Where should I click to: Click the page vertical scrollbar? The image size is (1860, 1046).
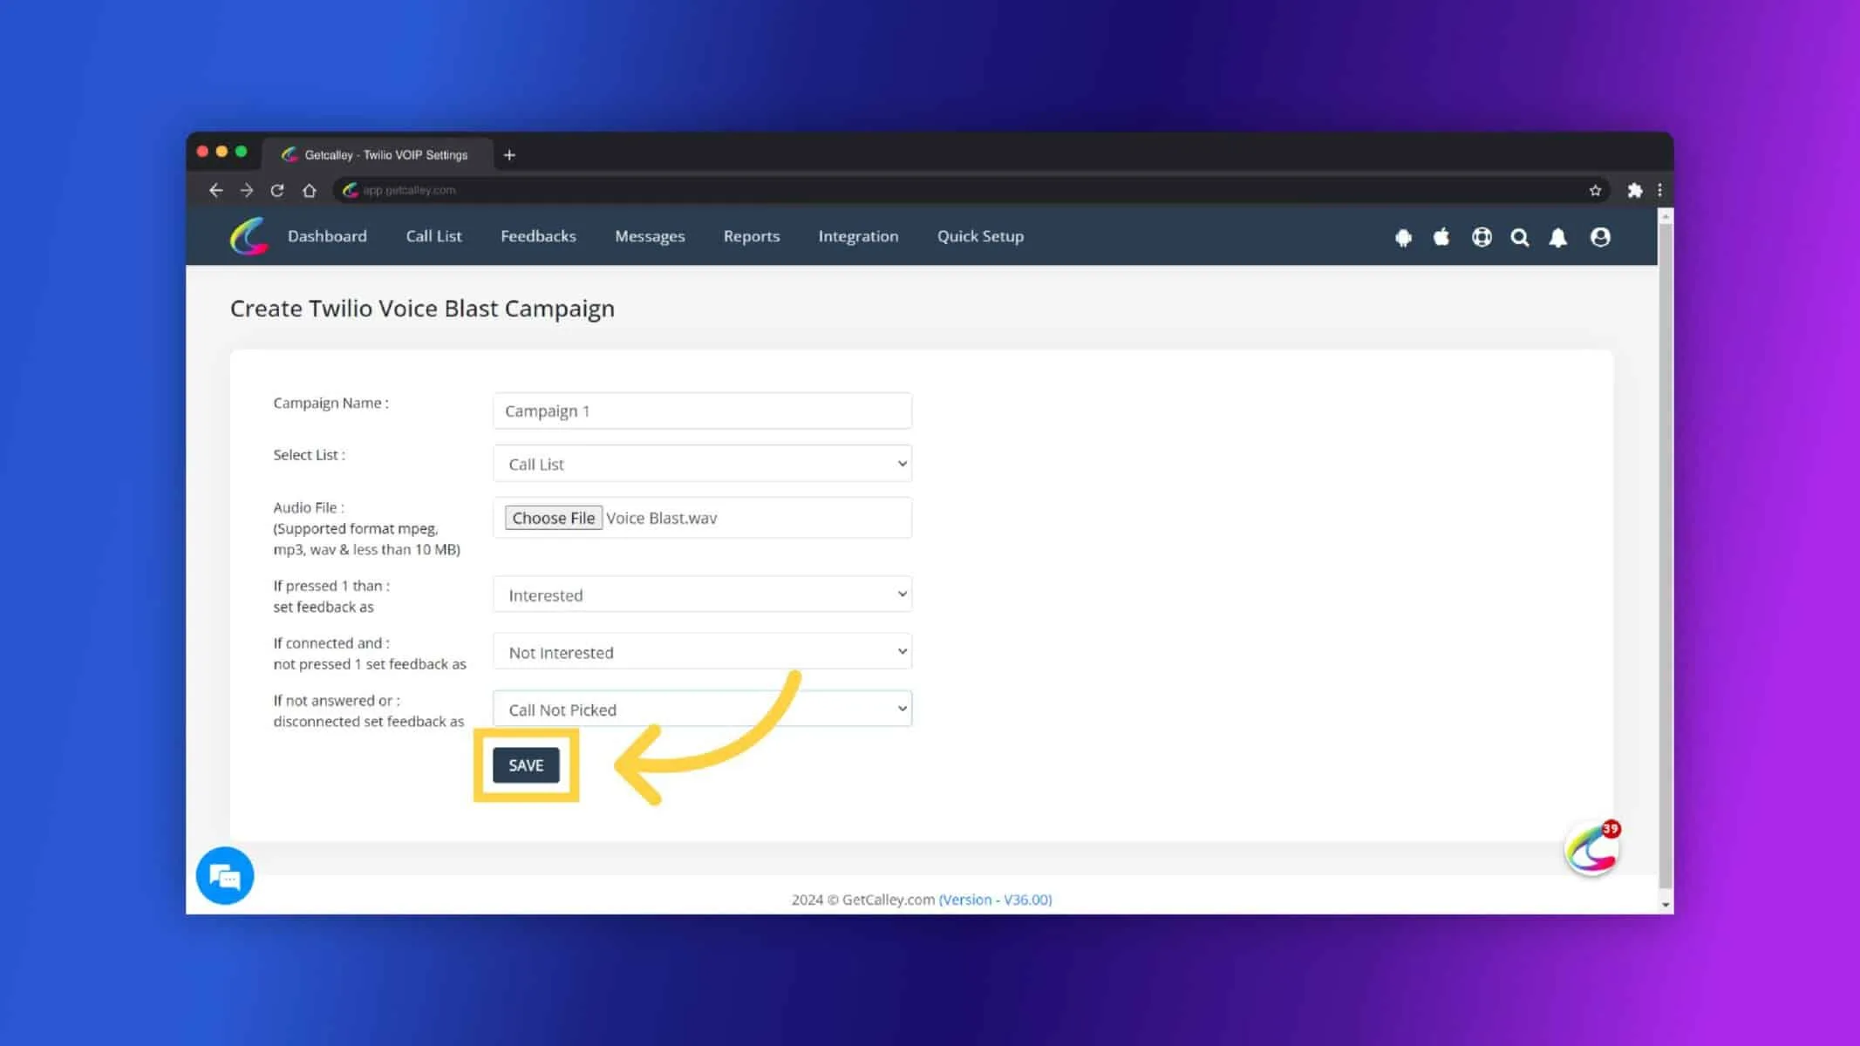tap(1666, 558)
